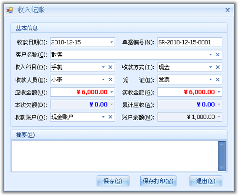Click the 退出(X) button

(x=206, y=181)
